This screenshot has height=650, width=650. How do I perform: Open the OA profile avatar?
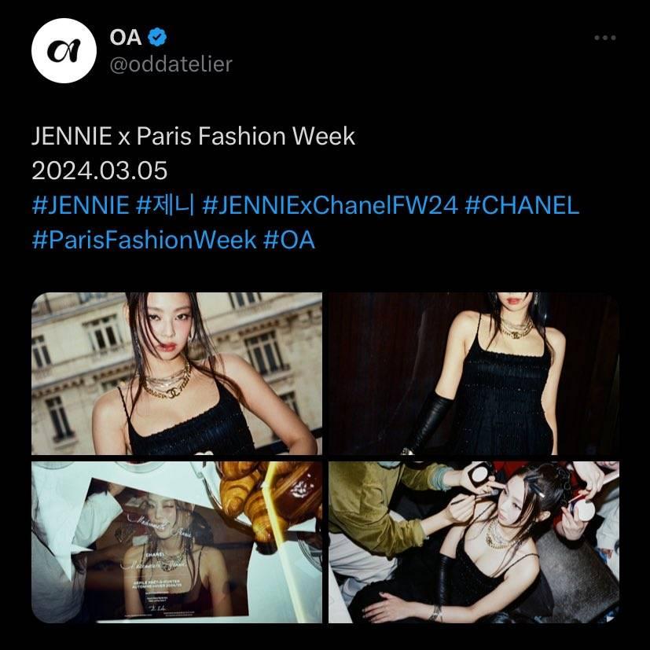point(64,50)
